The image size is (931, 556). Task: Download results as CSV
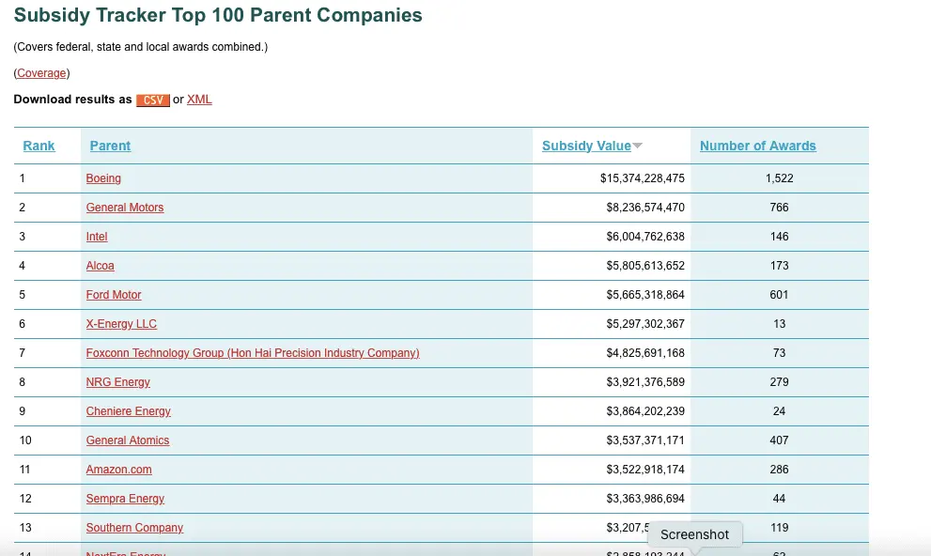tap(152, 100)
